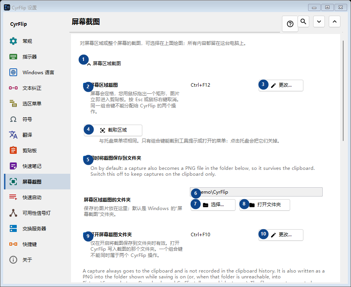Open search with the magnifier icon

pyautogui.click(x=303, y=21)
